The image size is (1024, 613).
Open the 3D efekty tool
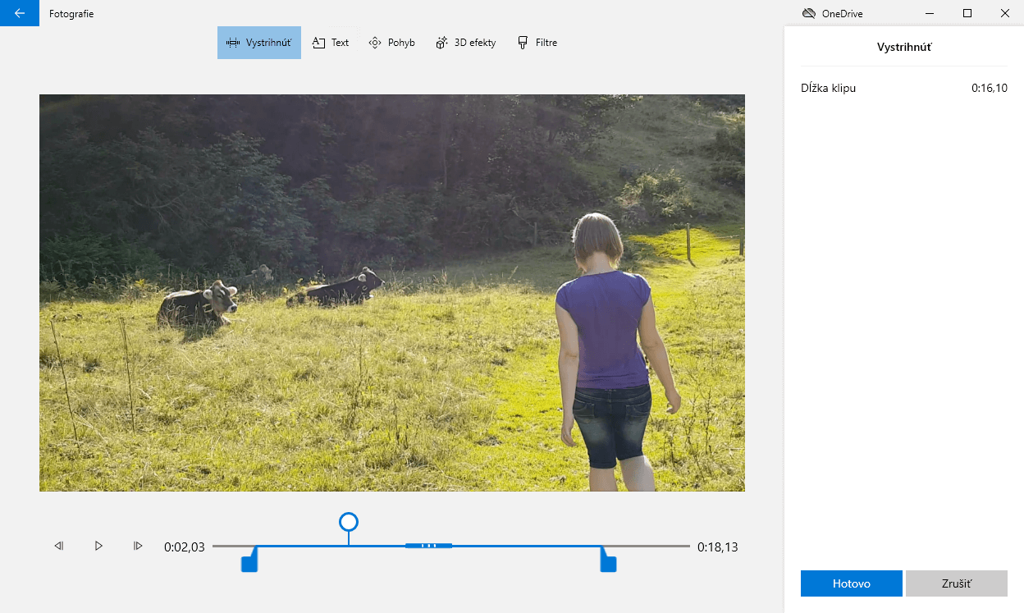465,43
